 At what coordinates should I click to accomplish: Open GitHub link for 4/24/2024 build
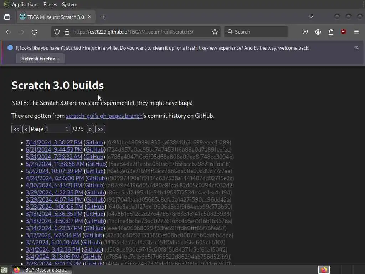[96, 178]
